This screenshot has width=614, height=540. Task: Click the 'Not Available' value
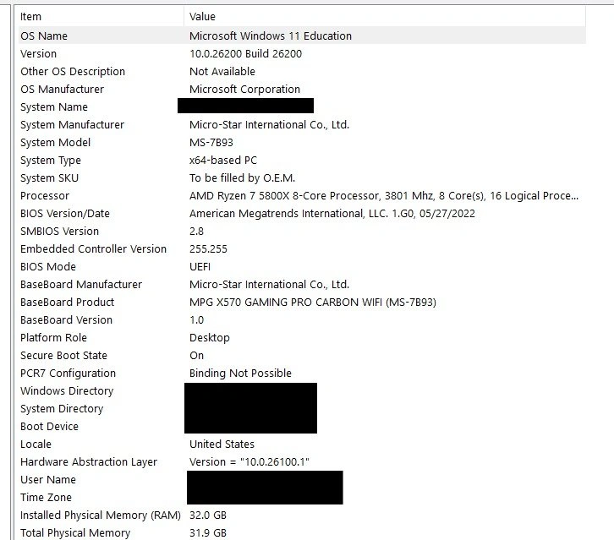(x=222, y=72)
